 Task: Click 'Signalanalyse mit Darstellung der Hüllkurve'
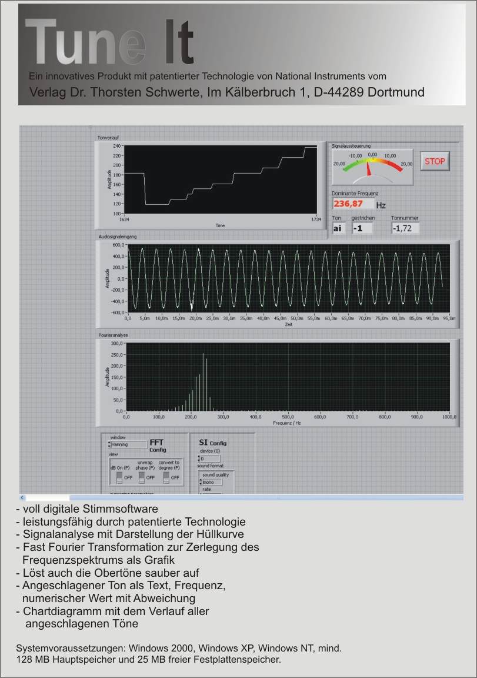133,534
